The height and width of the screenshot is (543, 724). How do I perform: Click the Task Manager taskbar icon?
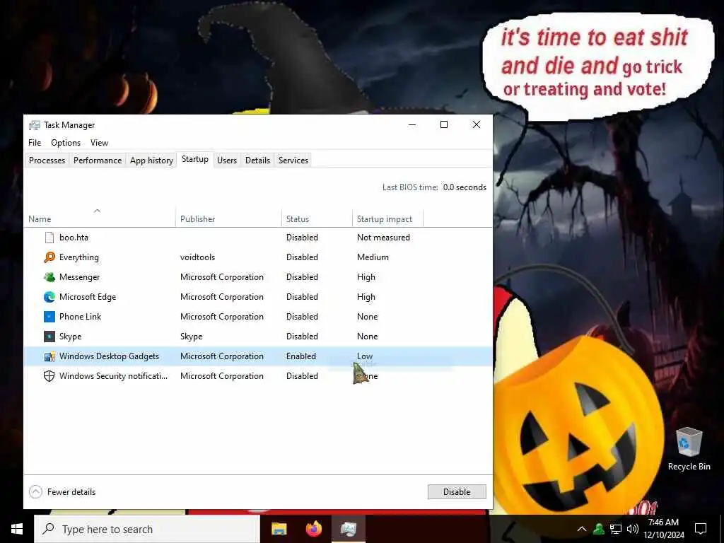pyautogui.click(x=349, y=529)
